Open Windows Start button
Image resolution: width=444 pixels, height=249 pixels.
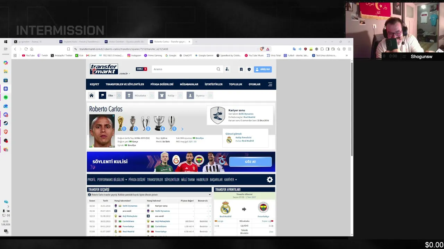pyautogui.click(x=6, y=41)
